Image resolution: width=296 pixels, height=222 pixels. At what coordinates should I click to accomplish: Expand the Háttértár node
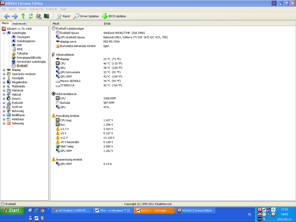coord(4,90)
